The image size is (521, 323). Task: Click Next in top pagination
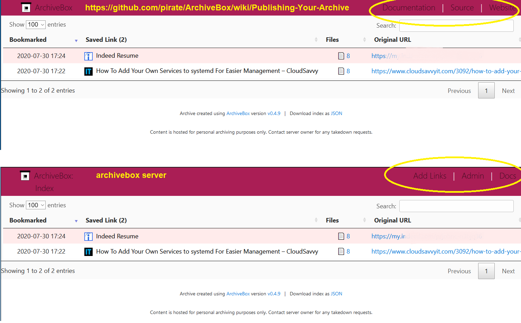point(508,91)
